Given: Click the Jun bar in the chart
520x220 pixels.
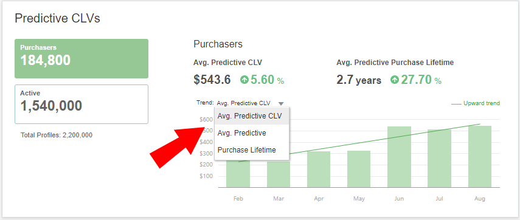Looking at the screenshot, I should 399,157.
